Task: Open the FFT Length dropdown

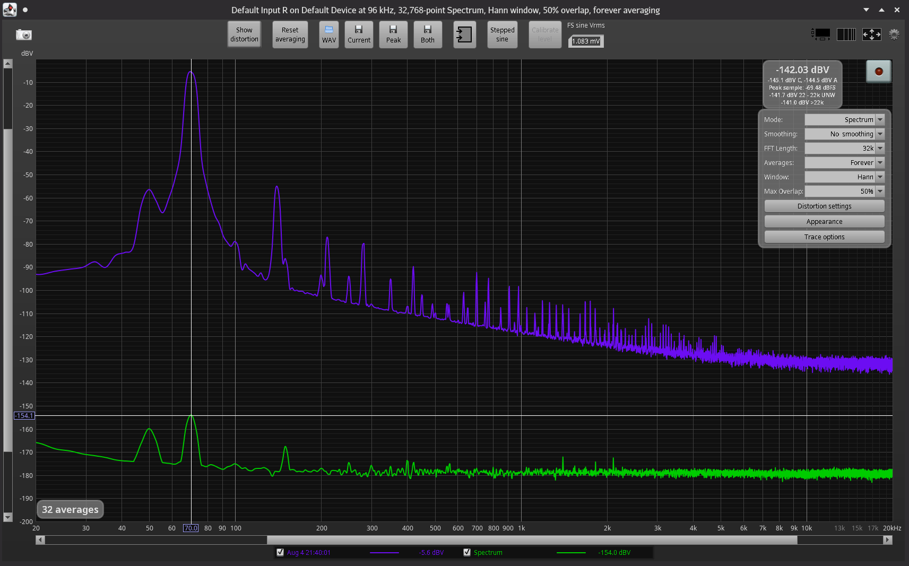Action: point(844,149)
